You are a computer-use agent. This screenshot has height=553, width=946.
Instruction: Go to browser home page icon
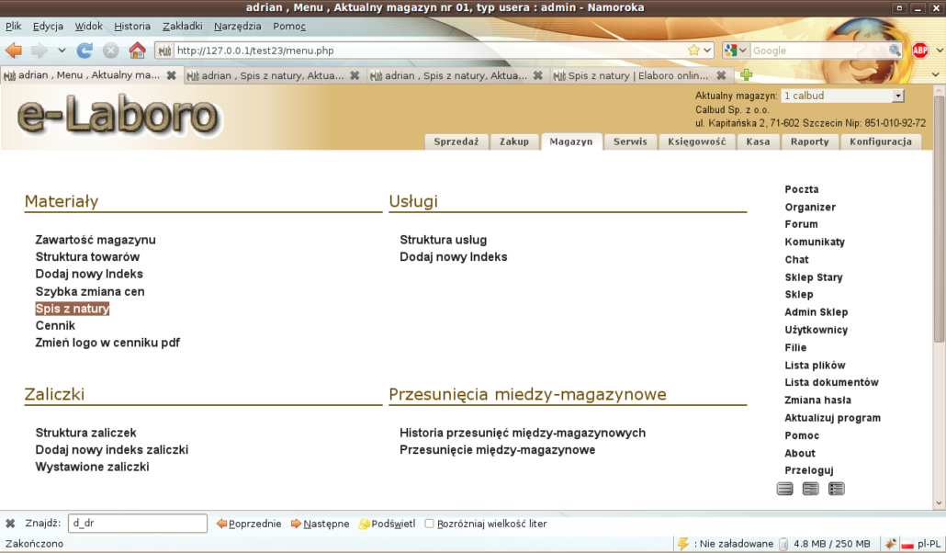137,51
